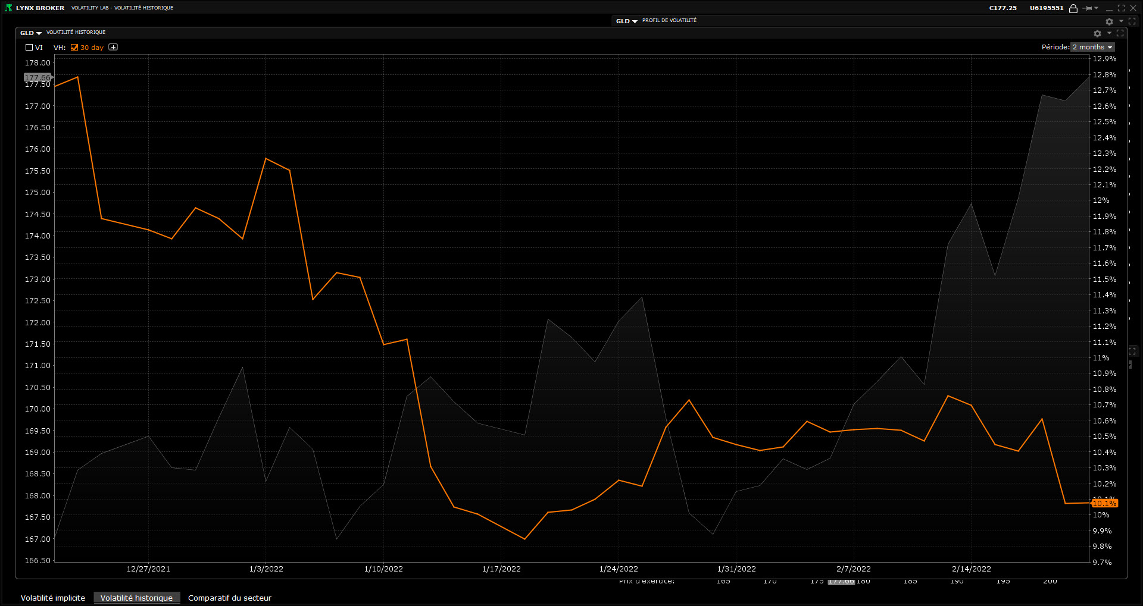Click the 172.00 label on the price axis
The image size is (1143, 606).
pos(38,322)
